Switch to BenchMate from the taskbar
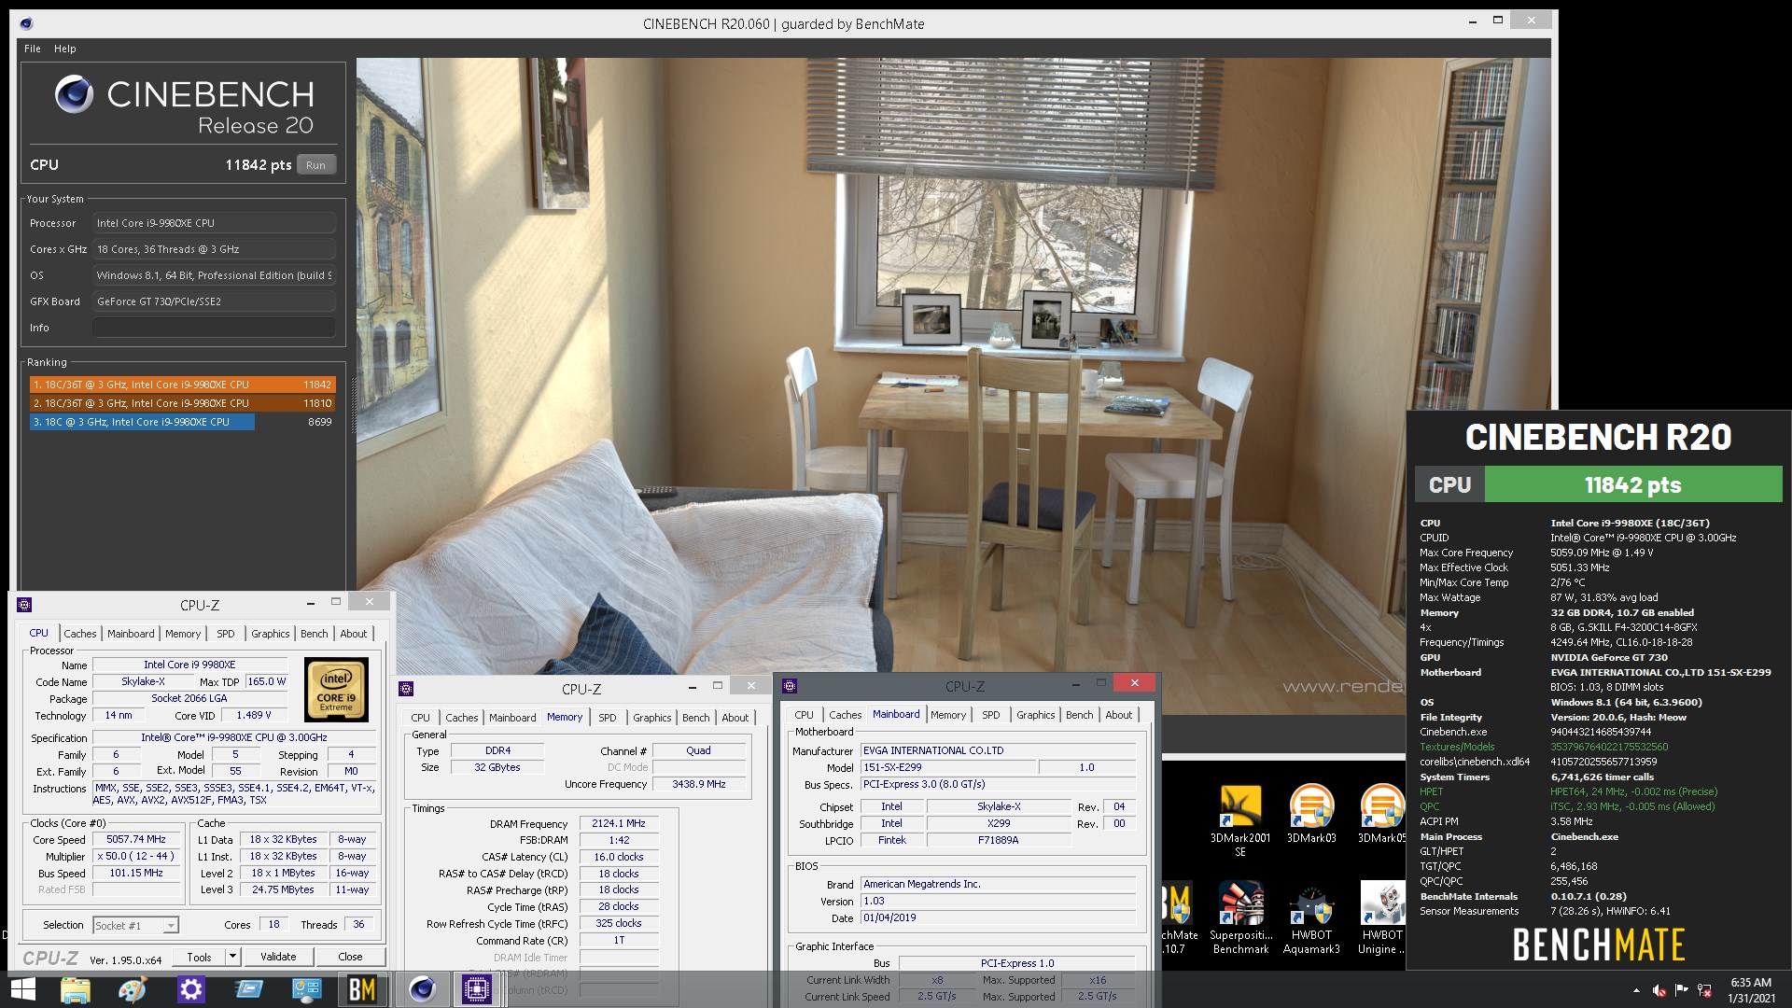 (362, 989)
